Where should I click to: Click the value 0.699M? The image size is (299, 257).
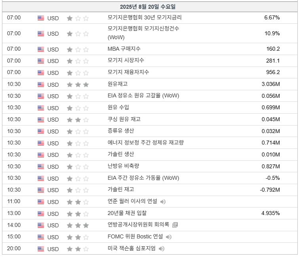click(271, 108)
